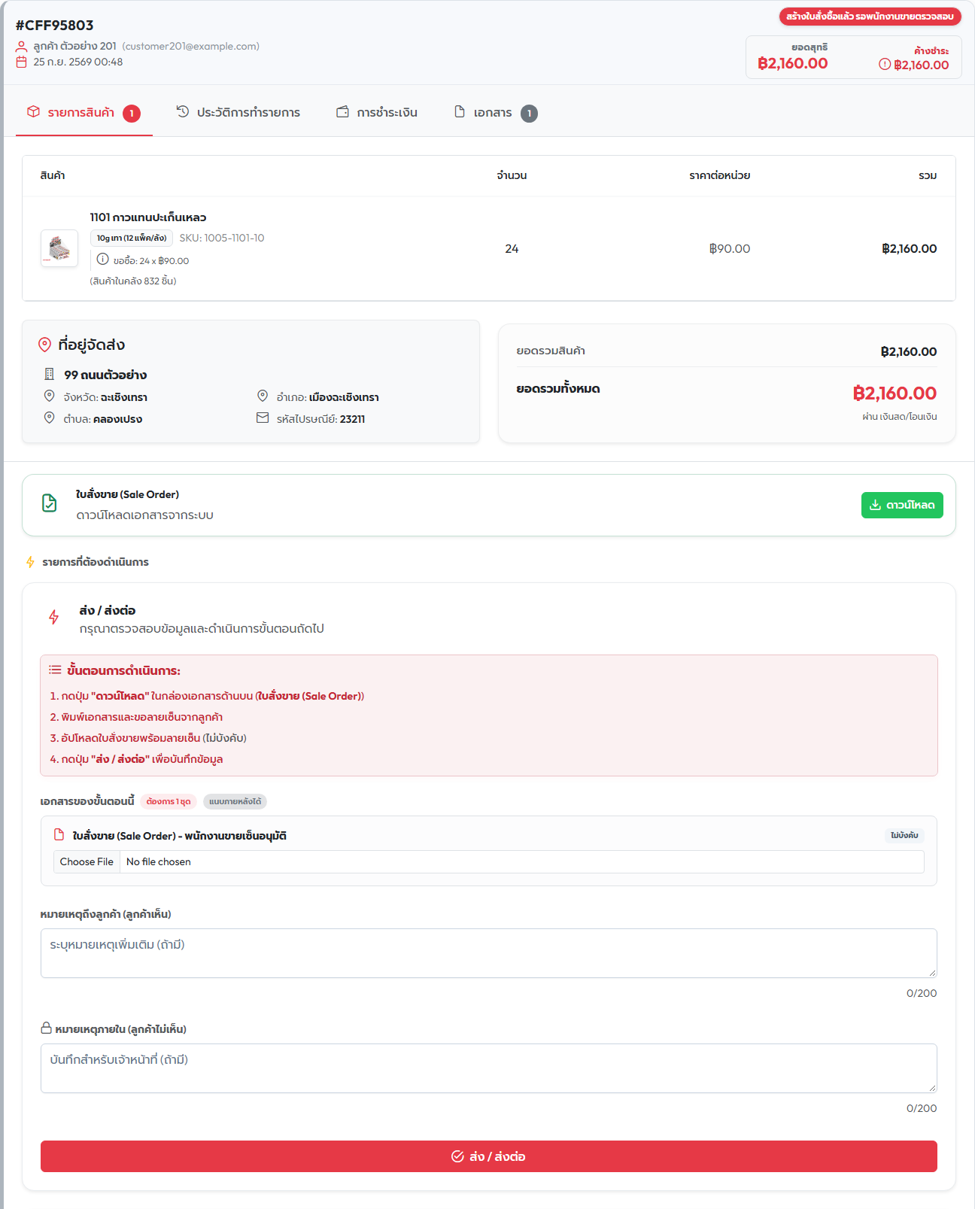Switch to ประวัติการทำรายการ tab
This screenshot has height=1209, width=975.
pos(238,113)
